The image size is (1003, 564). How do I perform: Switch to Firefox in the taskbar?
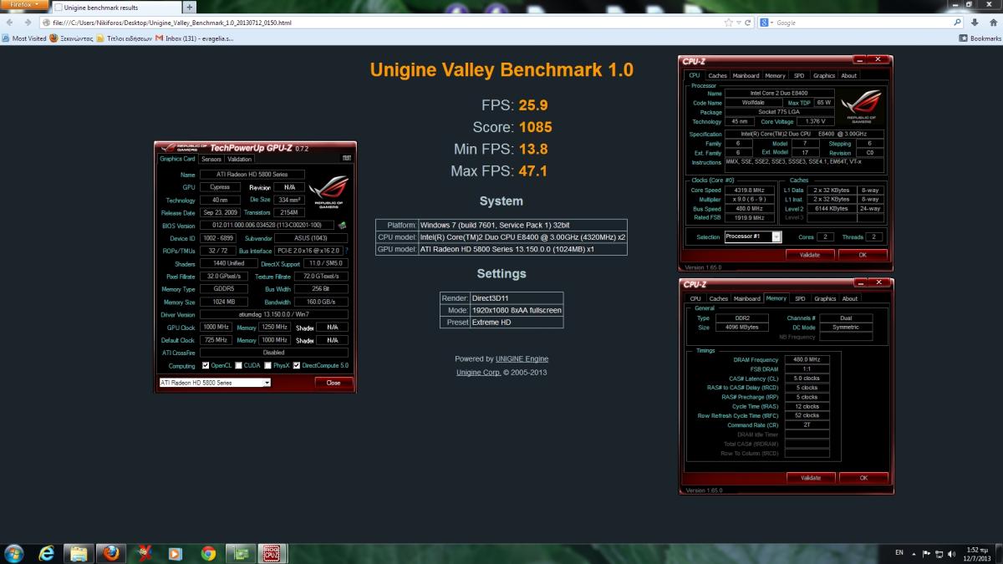click(111, 553)
